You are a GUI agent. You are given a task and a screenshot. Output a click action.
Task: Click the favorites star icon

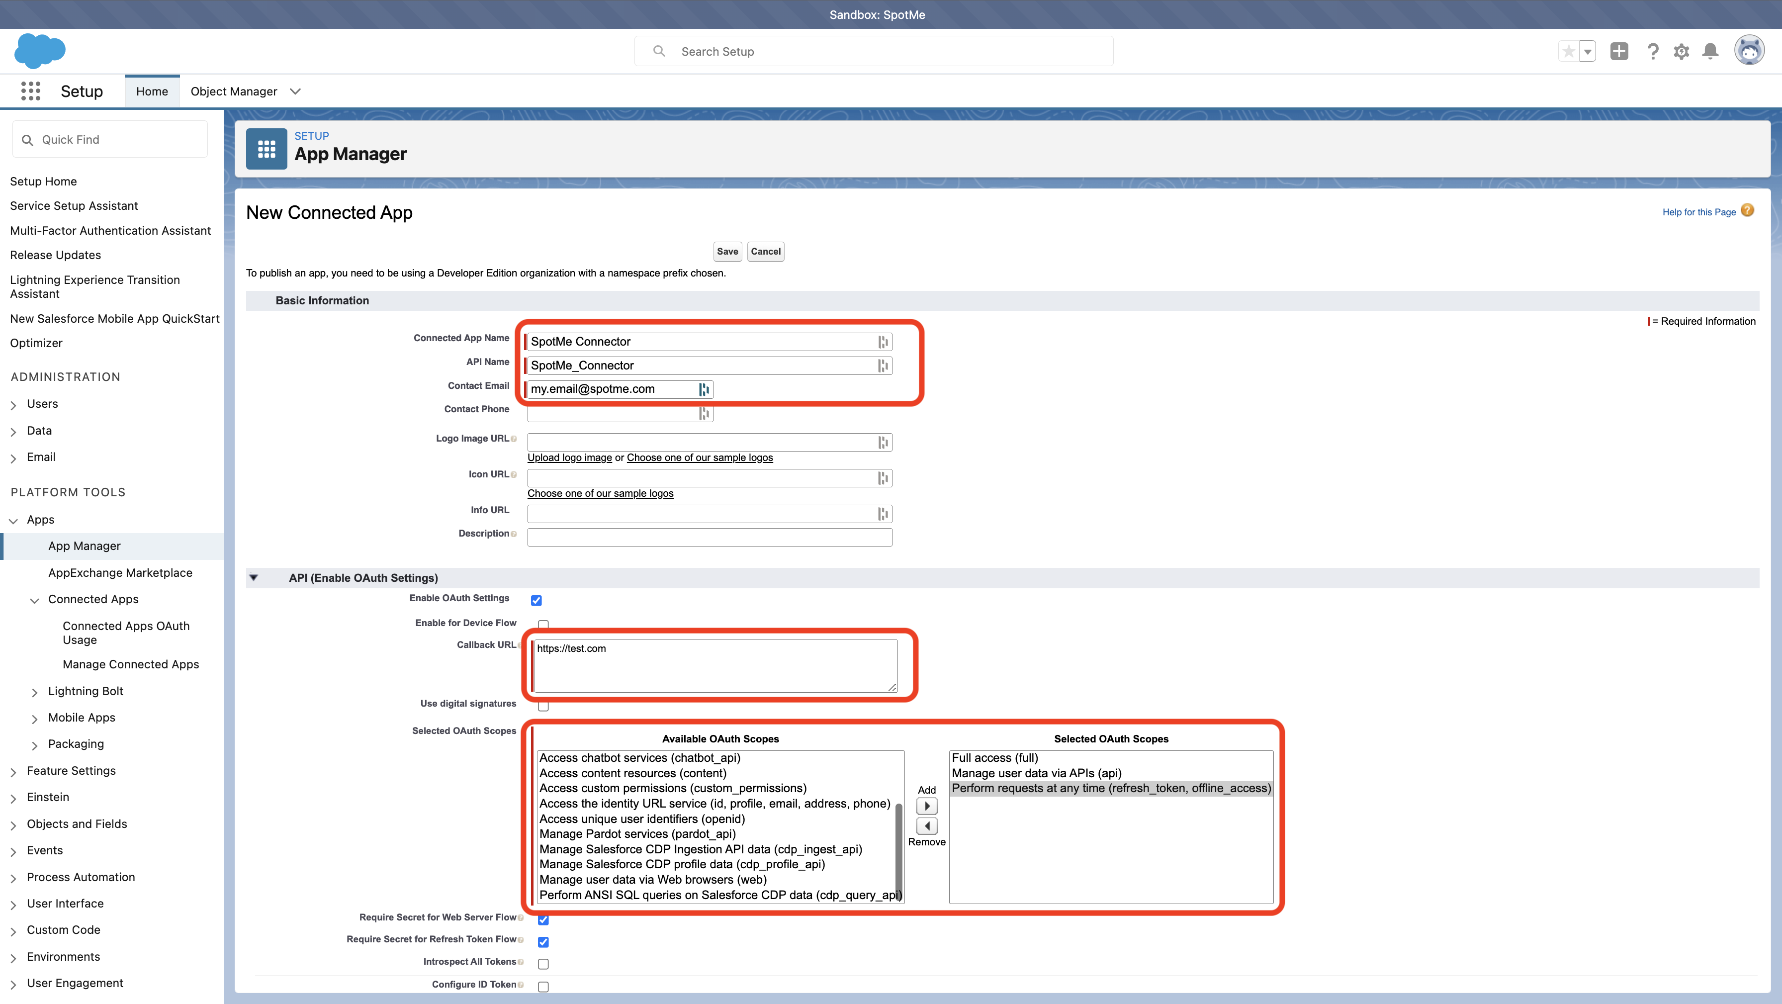pyautogui.click(x=1568, y=51)
